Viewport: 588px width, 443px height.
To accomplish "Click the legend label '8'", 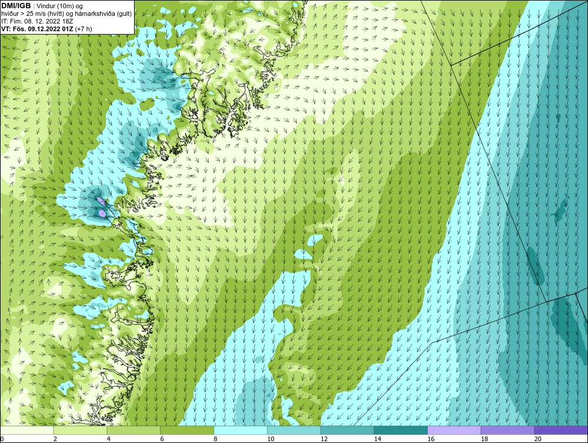I will point(216,439).
